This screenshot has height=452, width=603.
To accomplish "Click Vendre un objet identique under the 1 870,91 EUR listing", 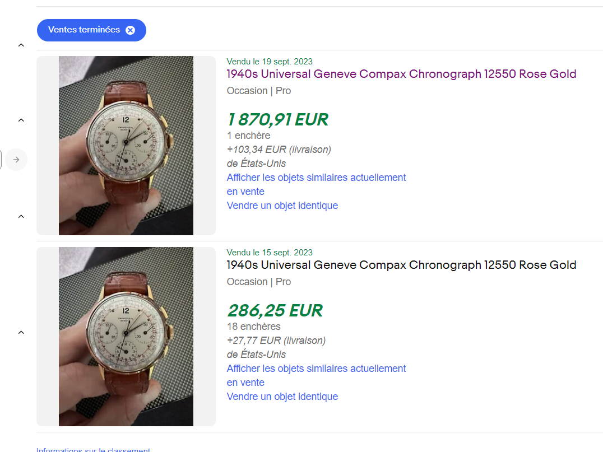I will 282,206.
